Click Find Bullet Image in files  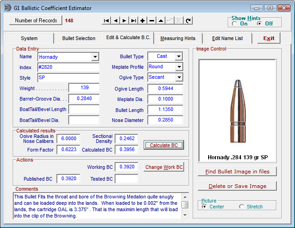[237, 172]
